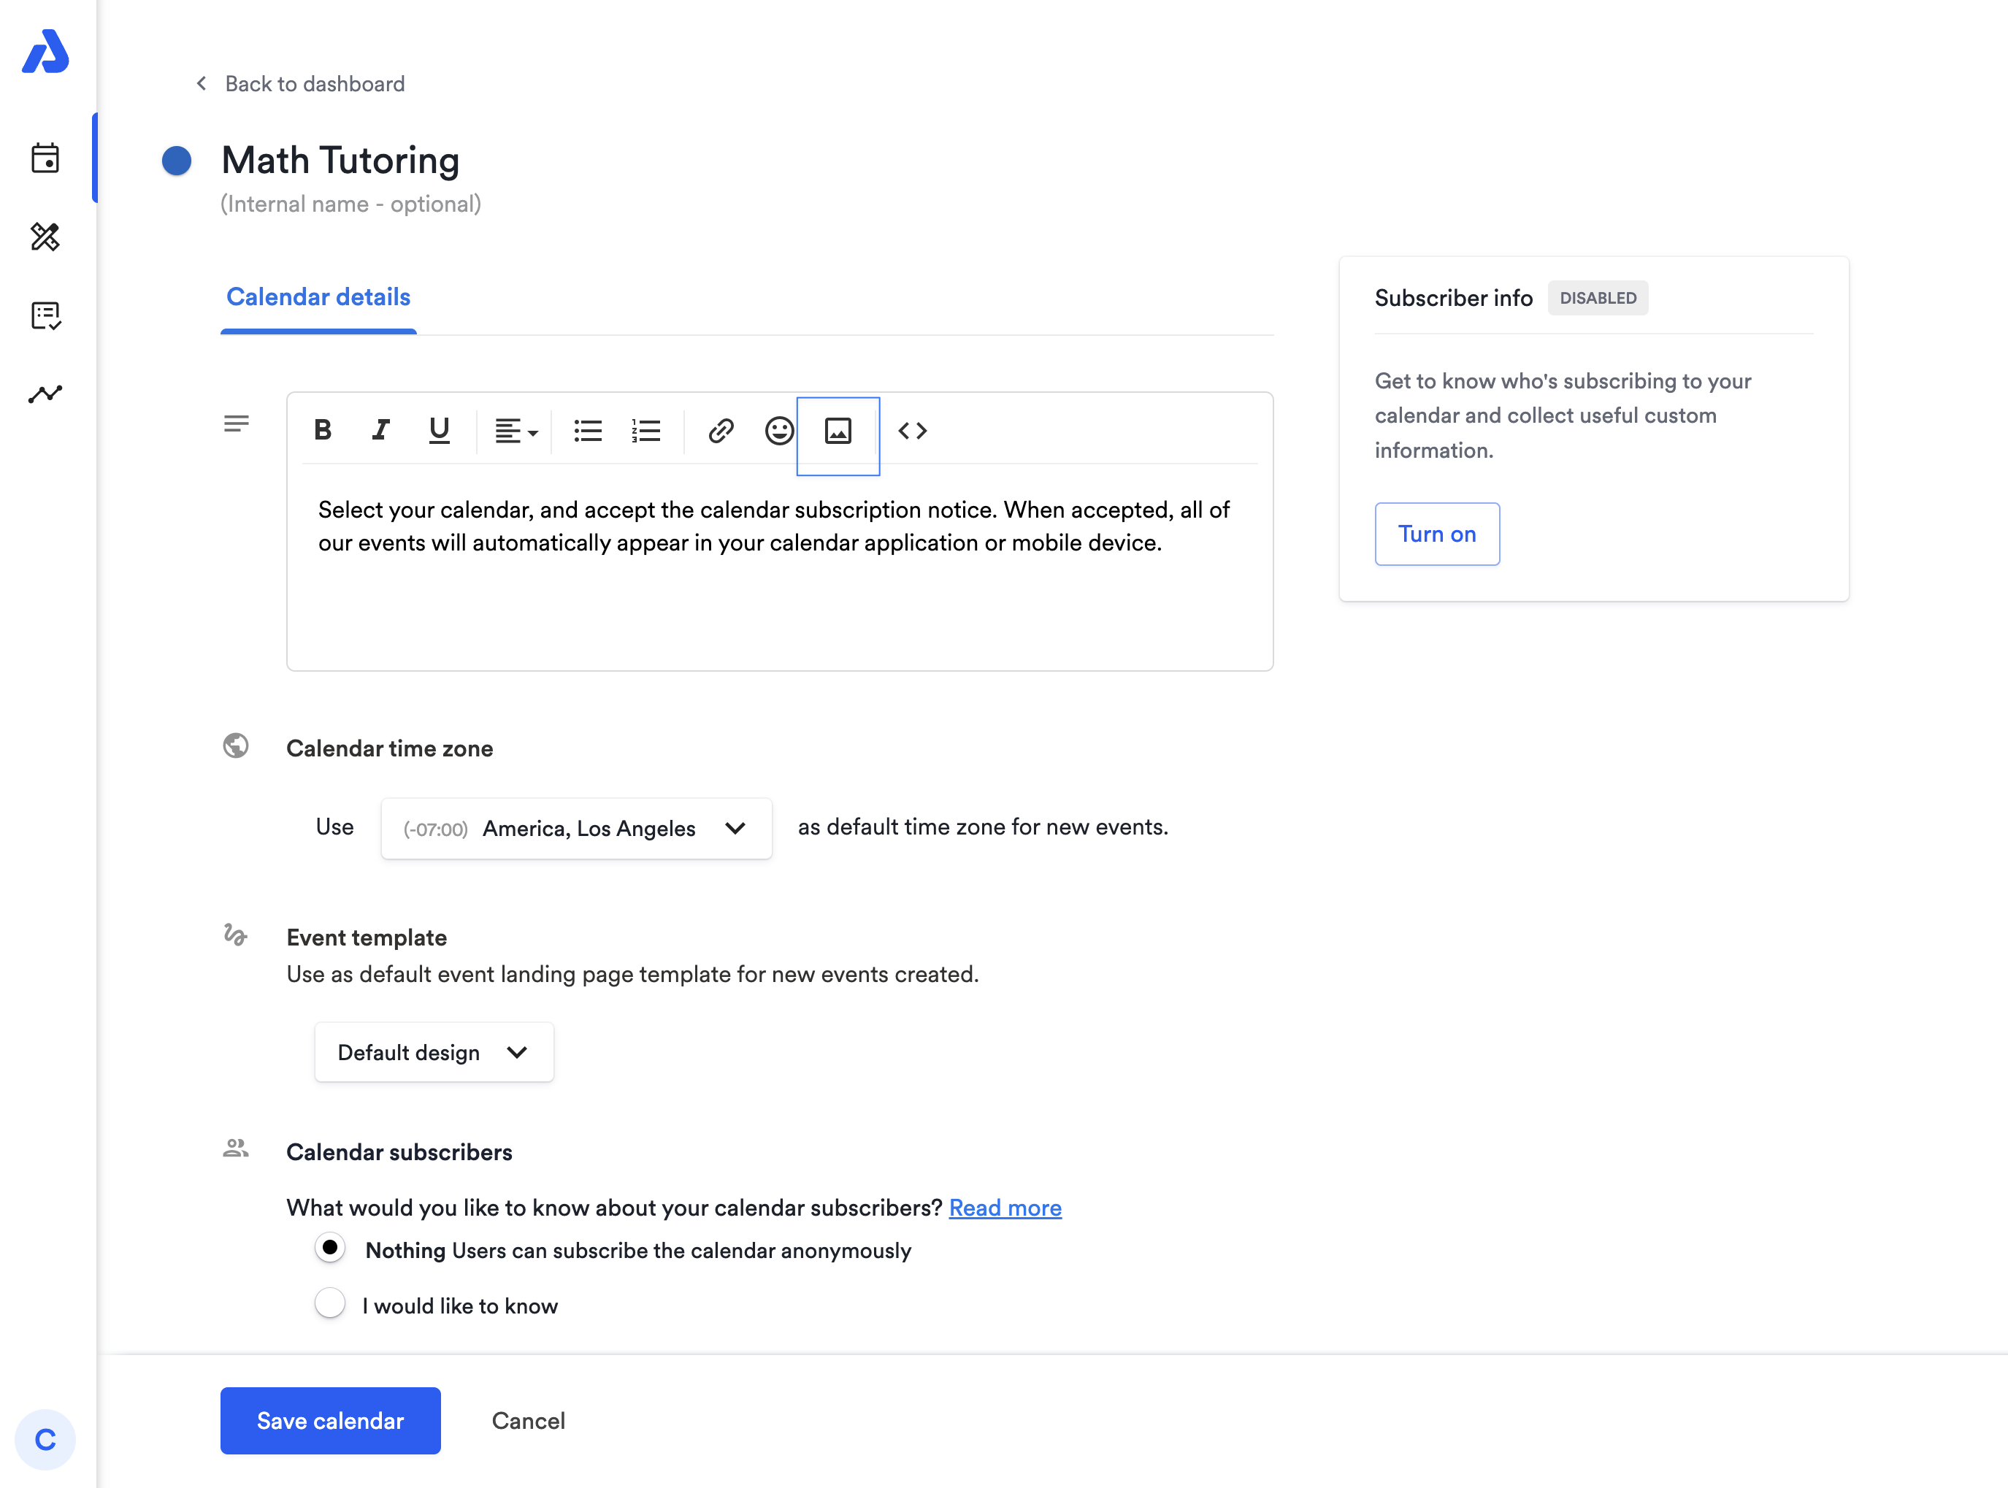
Task: Select 'Nothing' subscriber radio option
Action: 330,1249
